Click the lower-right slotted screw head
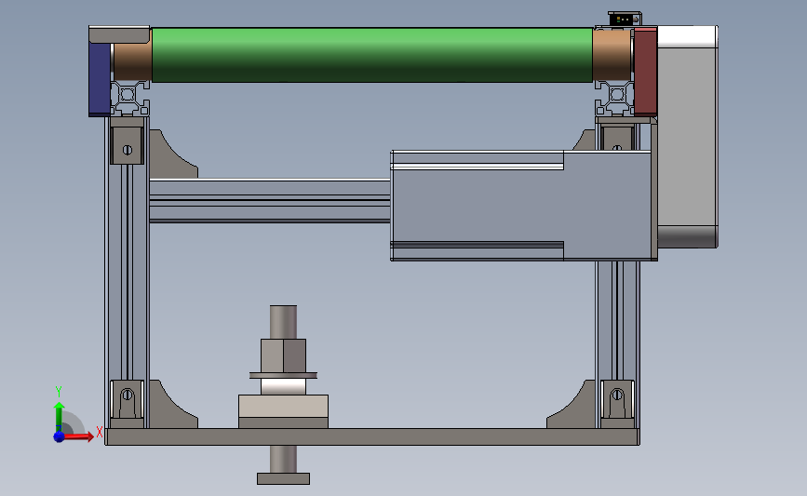 (617, 395)
